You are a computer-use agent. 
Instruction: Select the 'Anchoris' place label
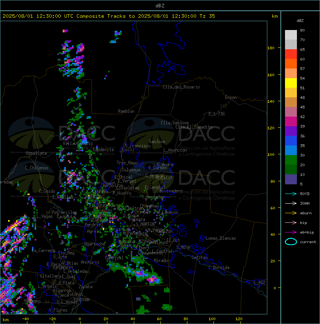(x=90, y=262)
